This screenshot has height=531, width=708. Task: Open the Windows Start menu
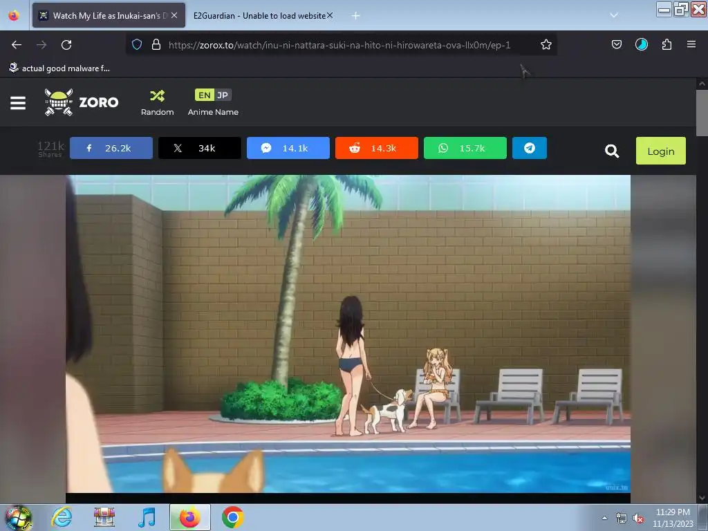pyautogui.click(x=19, y=517)
